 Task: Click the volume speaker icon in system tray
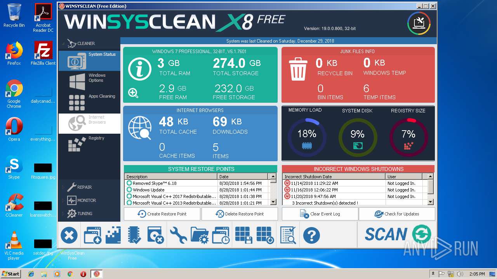coord(461,274)
